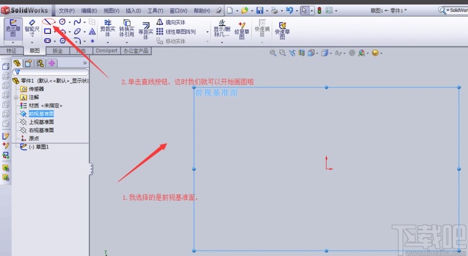
Task: Select the Sketch Fillet tool
Action: point(77,41)
